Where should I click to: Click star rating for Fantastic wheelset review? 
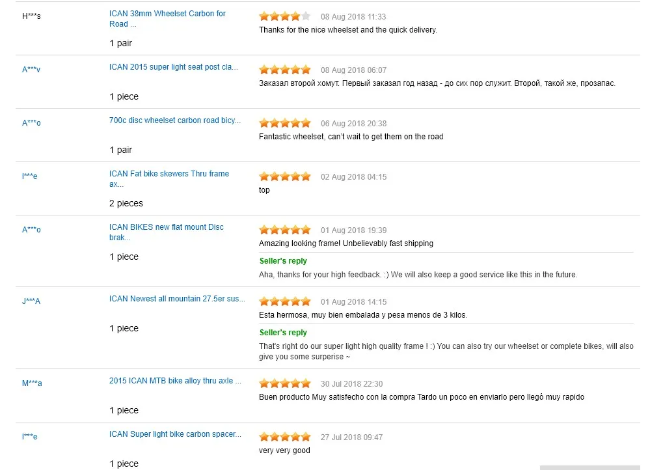tap(284, 123)
